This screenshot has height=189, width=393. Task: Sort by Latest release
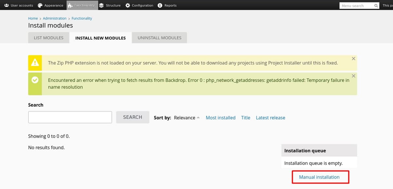point(270,118)
